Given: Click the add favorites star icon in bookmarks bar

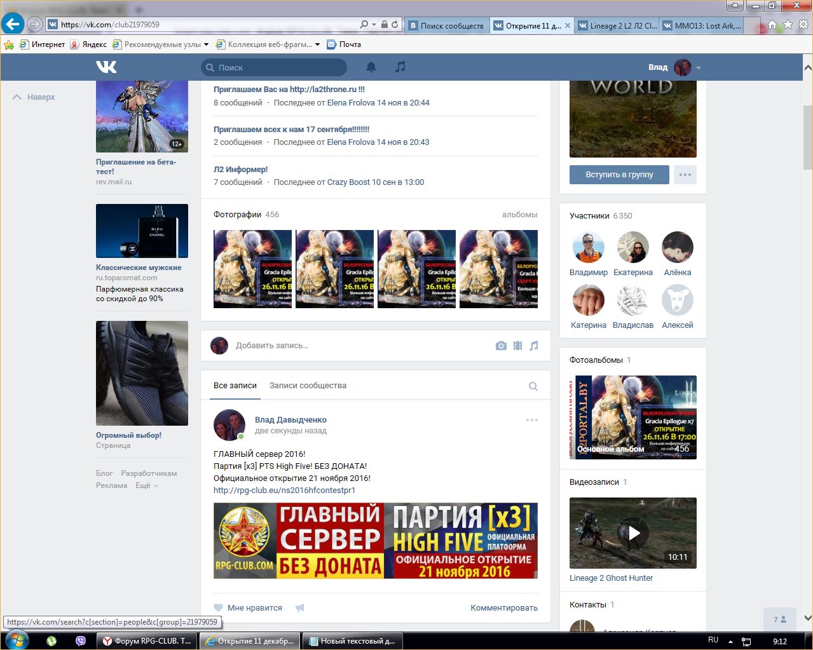Looking at the screenshot, I should [9, 44].
